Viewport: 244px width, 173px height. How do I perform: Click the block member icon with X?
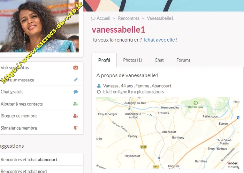(x=76, y=116)
